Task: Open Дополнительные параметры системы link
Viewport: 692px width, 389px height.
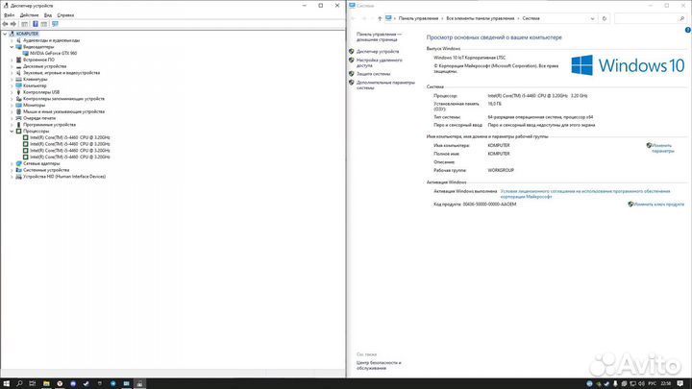Action: pyautogui.click(x=385, y=85)
